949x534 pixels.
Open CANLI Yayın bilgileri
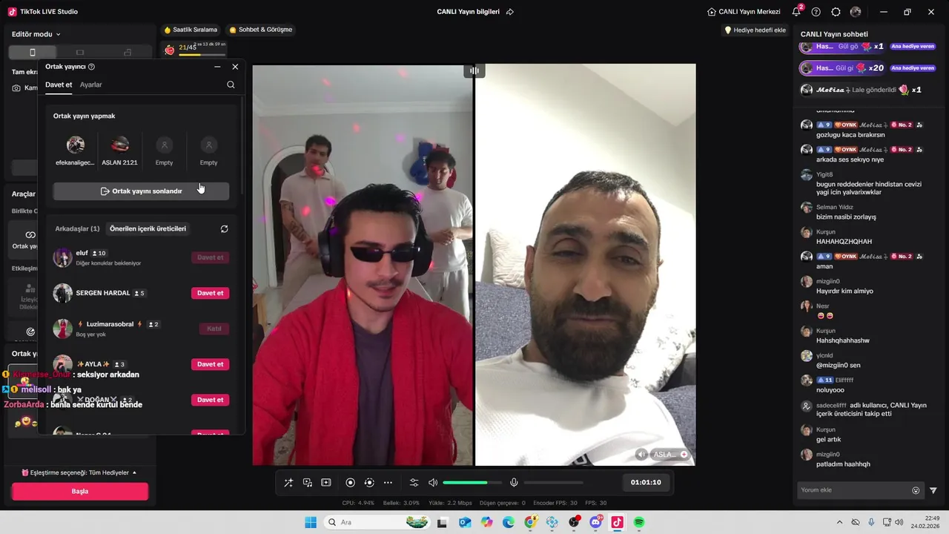(x=468, y=12)
